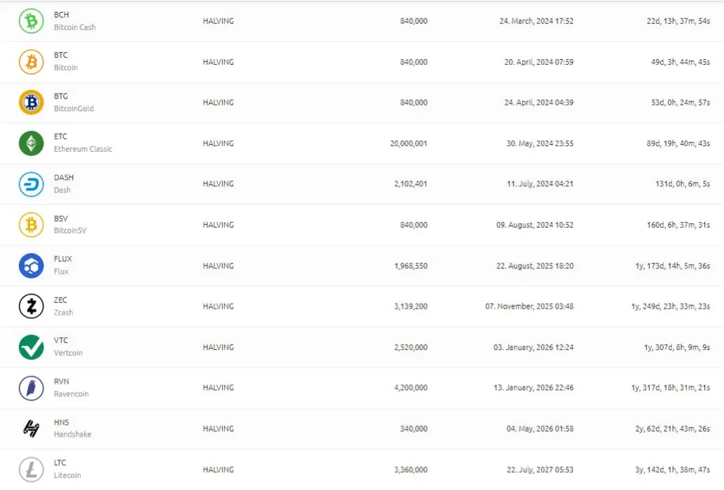The height and width of the screenshot is (490, 724).
Task: Click the blue Dash logo icon
Action: [x=31, y=184]
